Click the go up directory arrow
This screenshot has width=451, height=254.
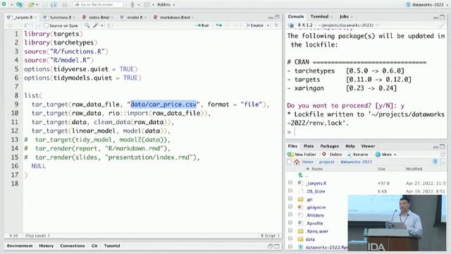300,175
